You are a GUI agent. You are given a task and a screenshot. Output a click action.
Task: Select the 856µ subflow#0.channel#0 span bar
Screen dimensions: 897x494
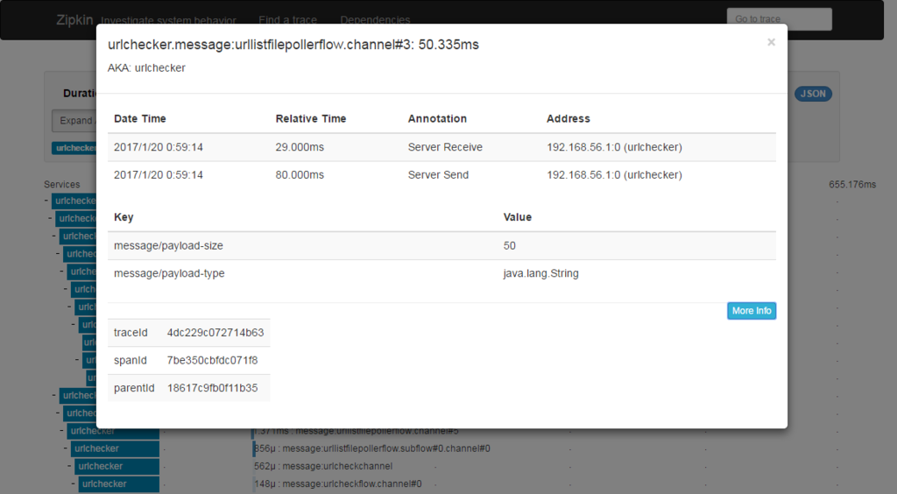click(x=371, y=448)
